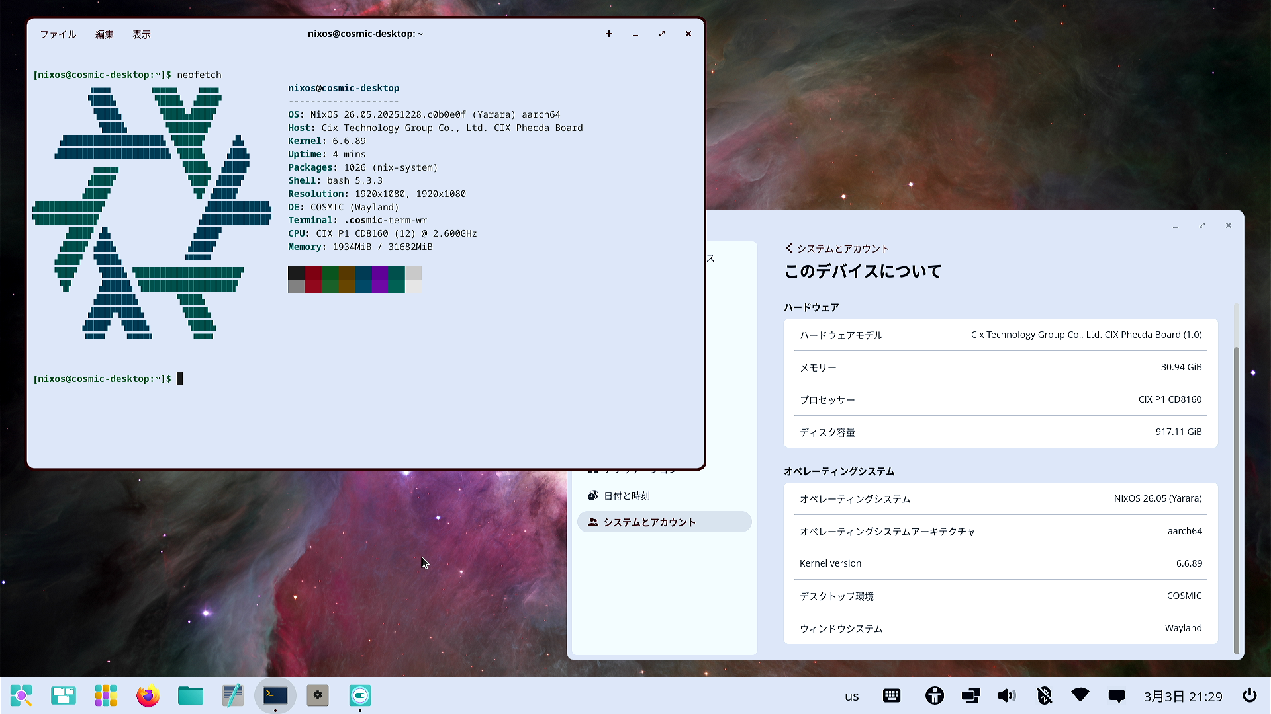
Task: Open the ファイル menu in terminal
Action: pyautogui.click(x=58, y=34)
